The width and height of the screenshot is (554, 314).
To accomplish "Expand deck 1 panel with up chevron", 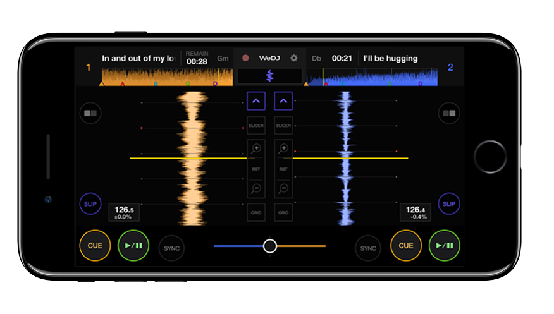I will click(255, 100).
